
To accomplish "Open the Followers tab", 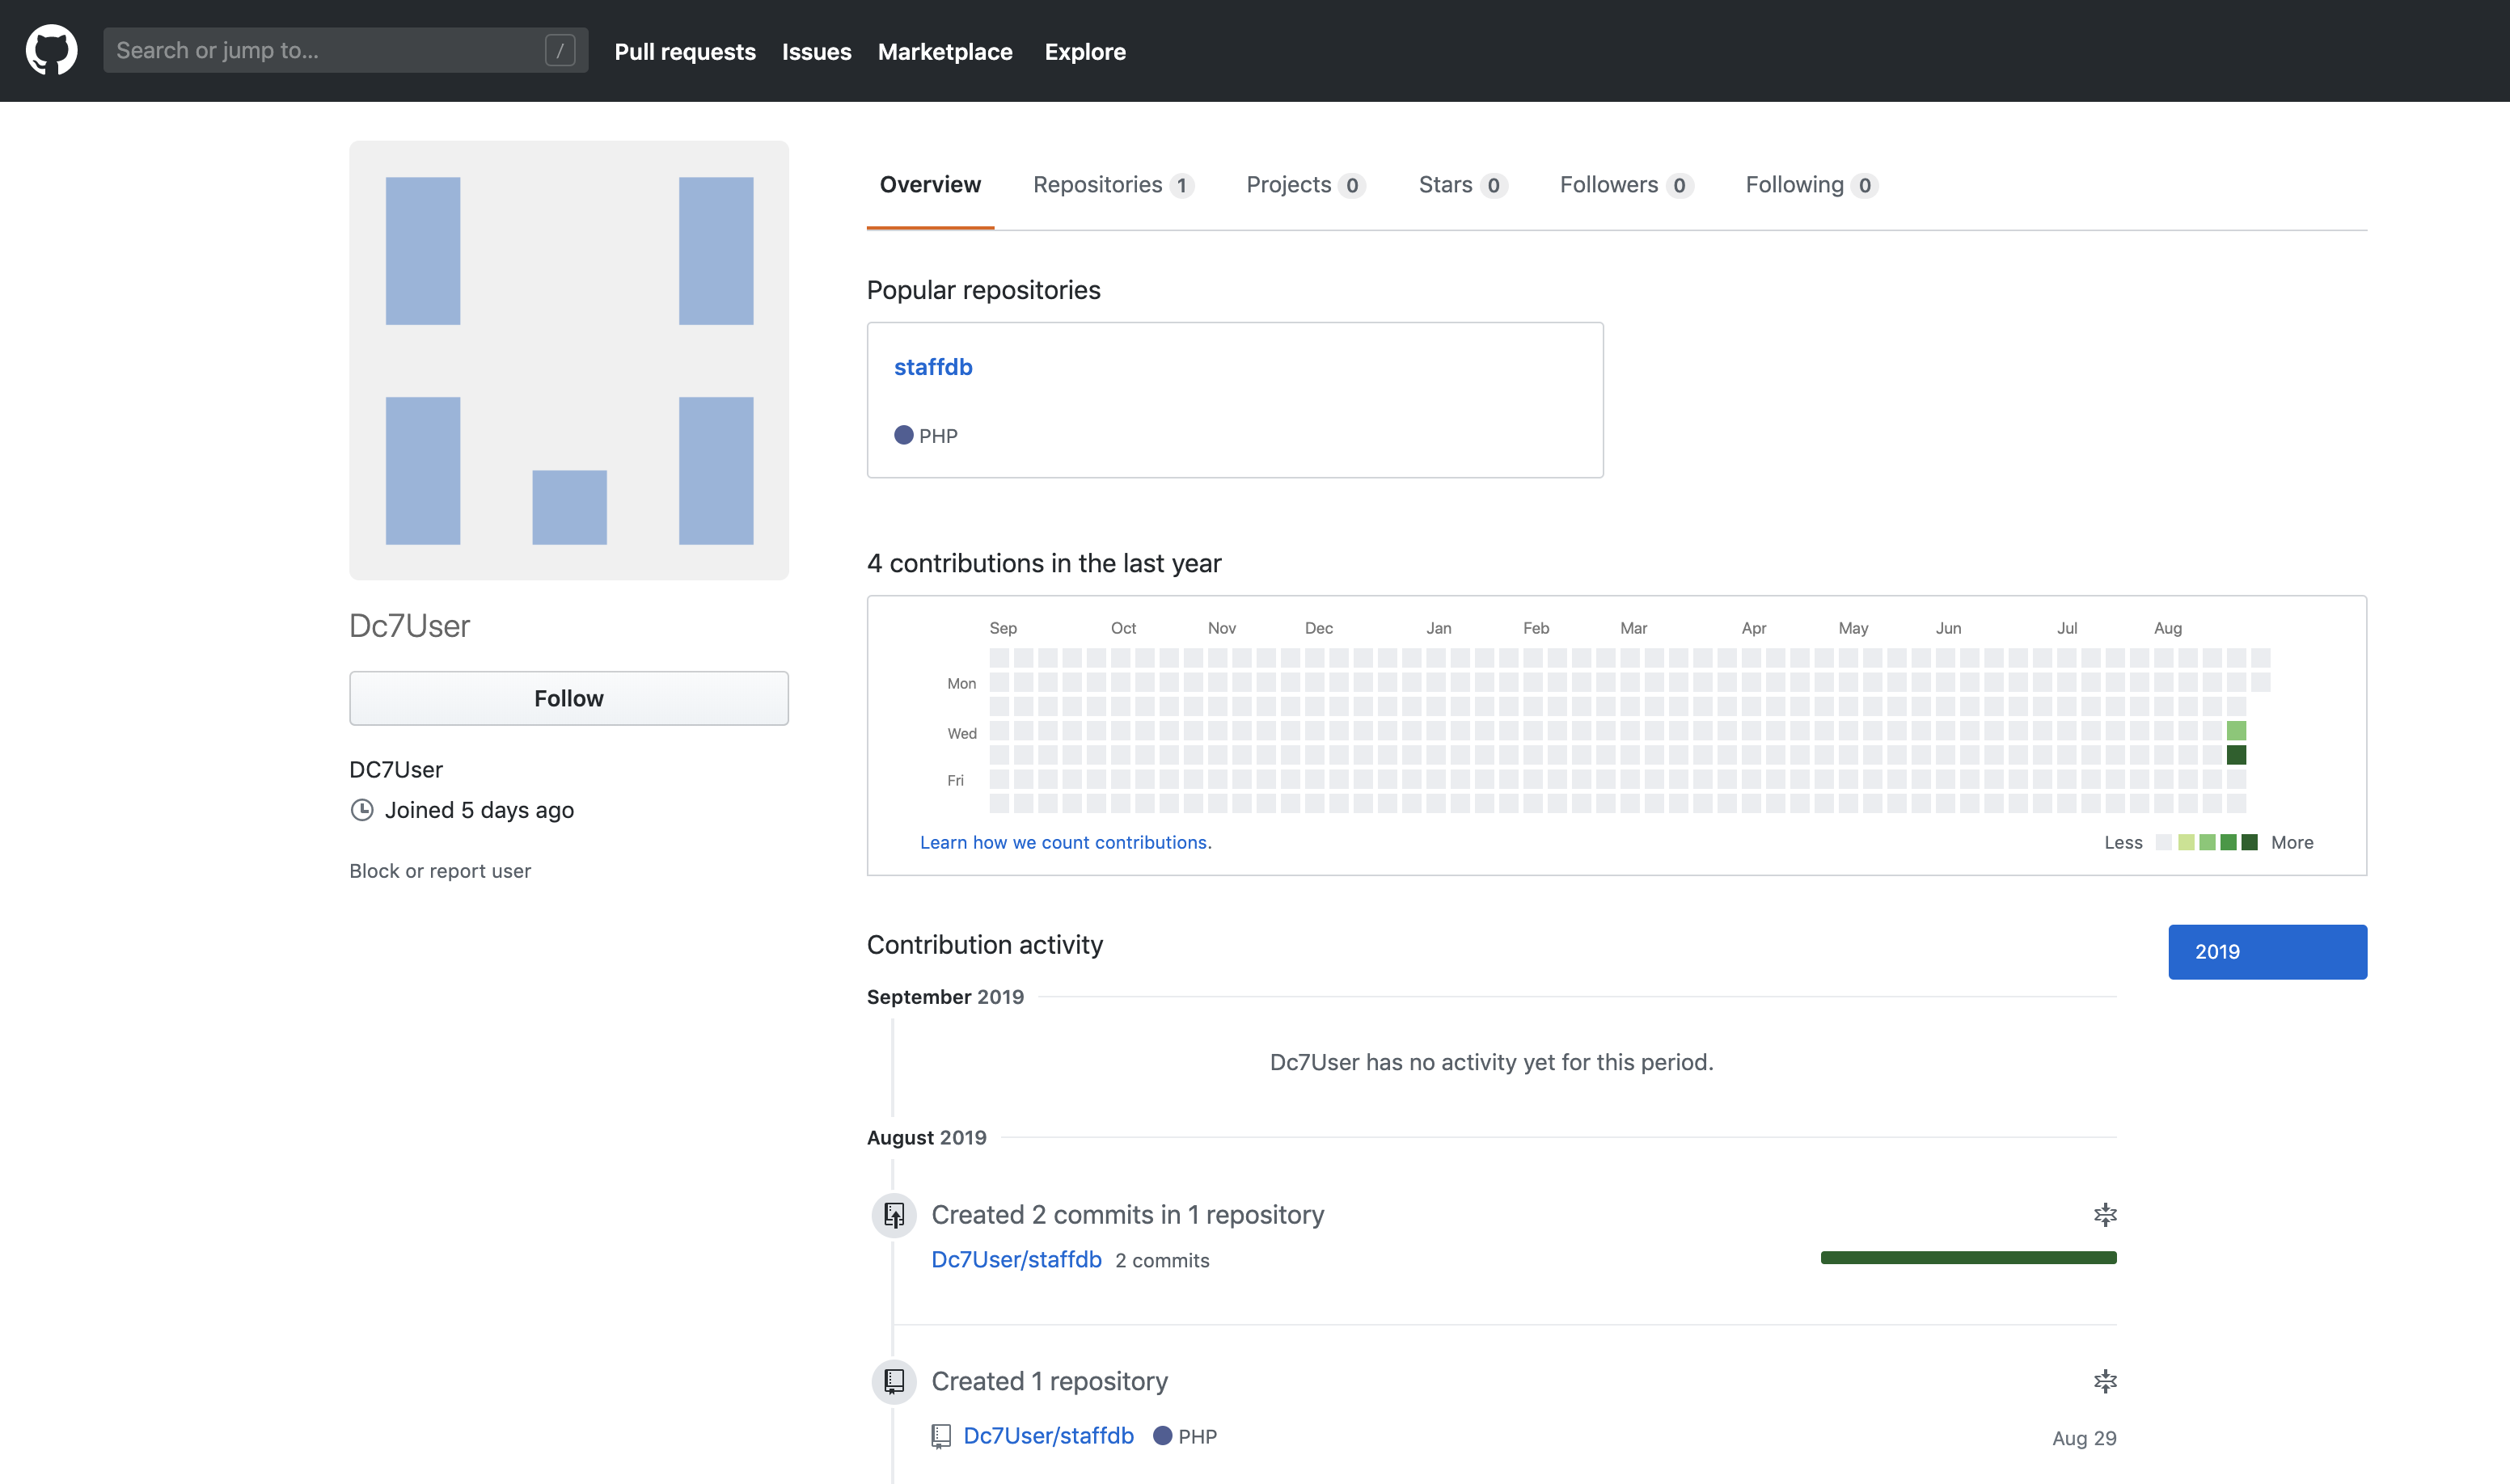I will 1625,185.
